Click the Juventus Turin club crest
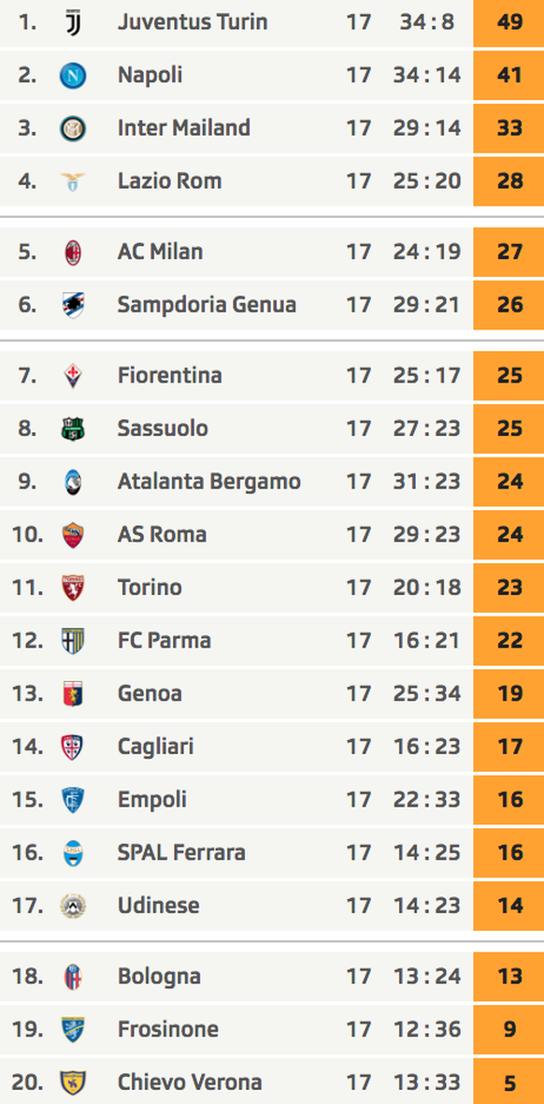Screen dimensions: 544x1104 (73, 22)
